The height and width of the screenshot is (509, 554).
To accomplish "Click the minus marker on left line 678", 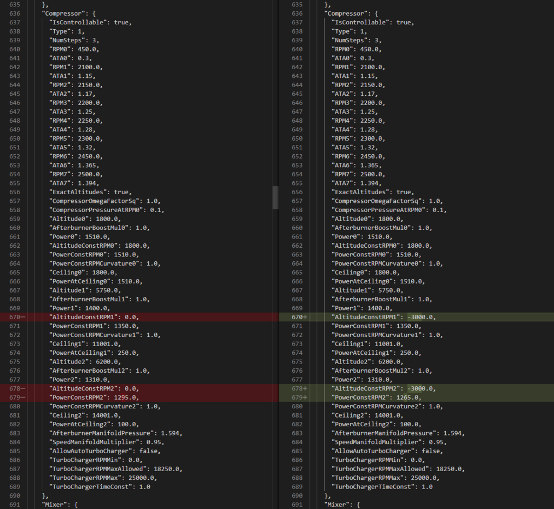I will pos(23,388).
